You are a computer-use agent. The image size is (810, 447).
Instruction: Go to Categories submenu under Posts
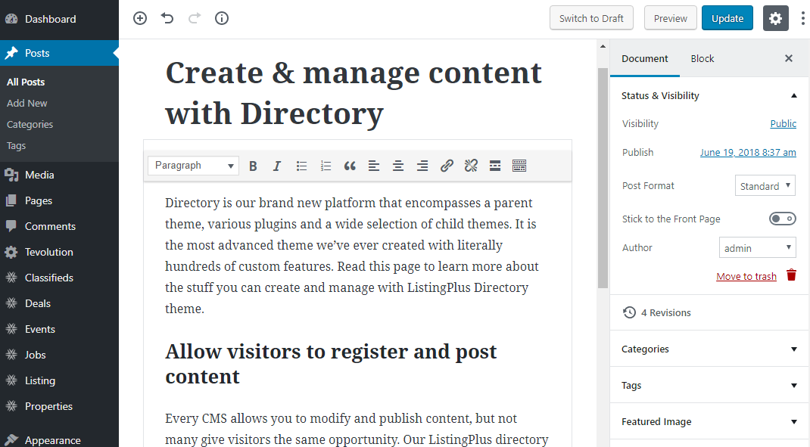(30, 124)
